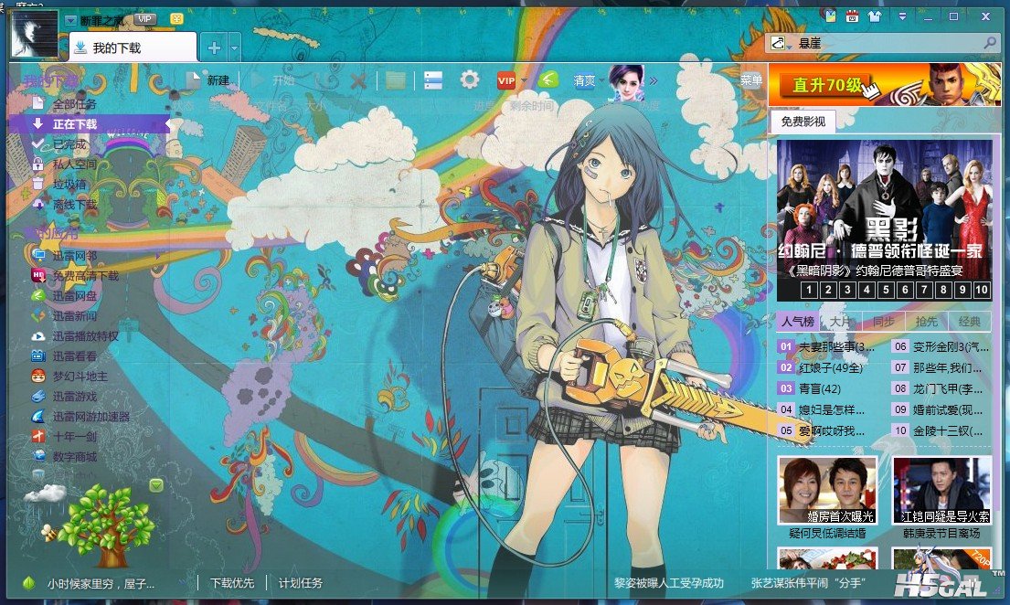Viewport: 1010px width, 605px height.
Task: Open the VIP toolbar dropdown arrow
Action: tap(524, 80)
